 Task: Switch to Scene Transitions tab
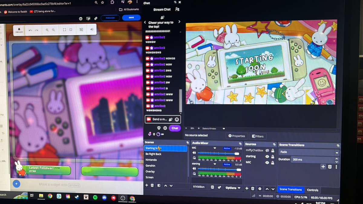290,189
